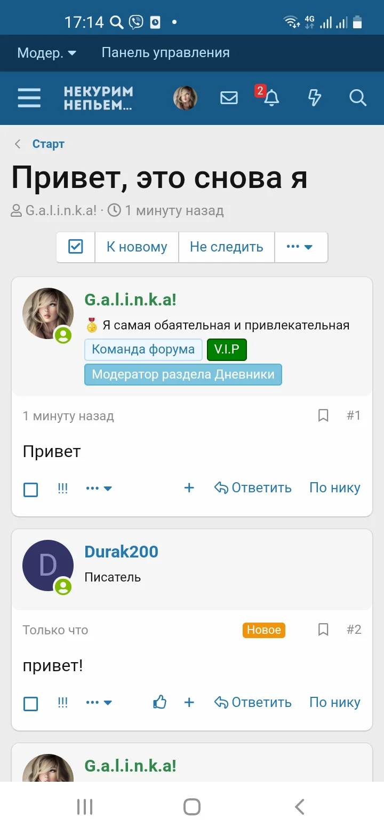Click online status icon on post #1 avatar
The height and width of the screenshot is (833, 384).
[63, 335]
